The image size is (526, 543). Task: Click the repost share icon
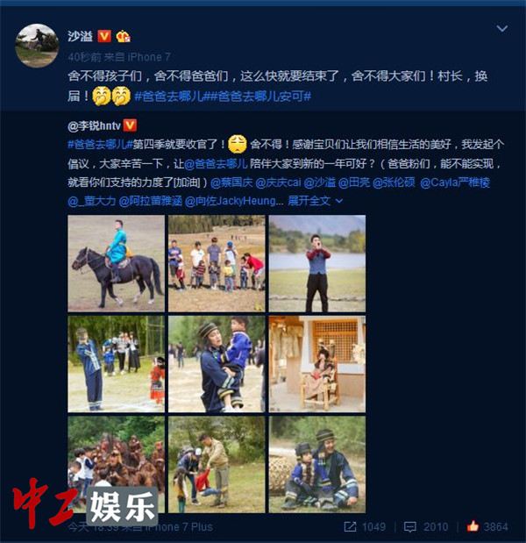(350, 526)
